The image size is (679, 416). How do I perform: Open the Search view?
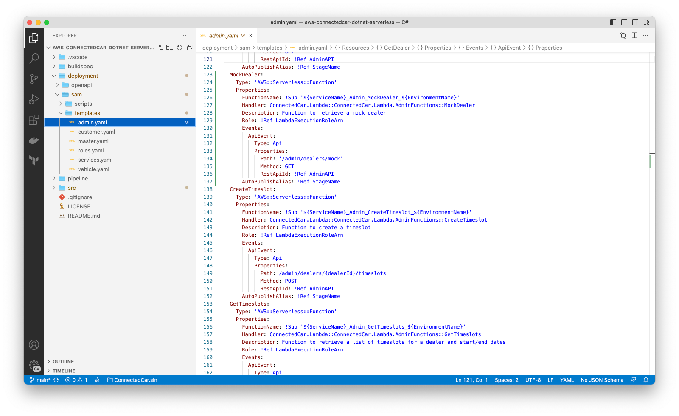(34, 58)
